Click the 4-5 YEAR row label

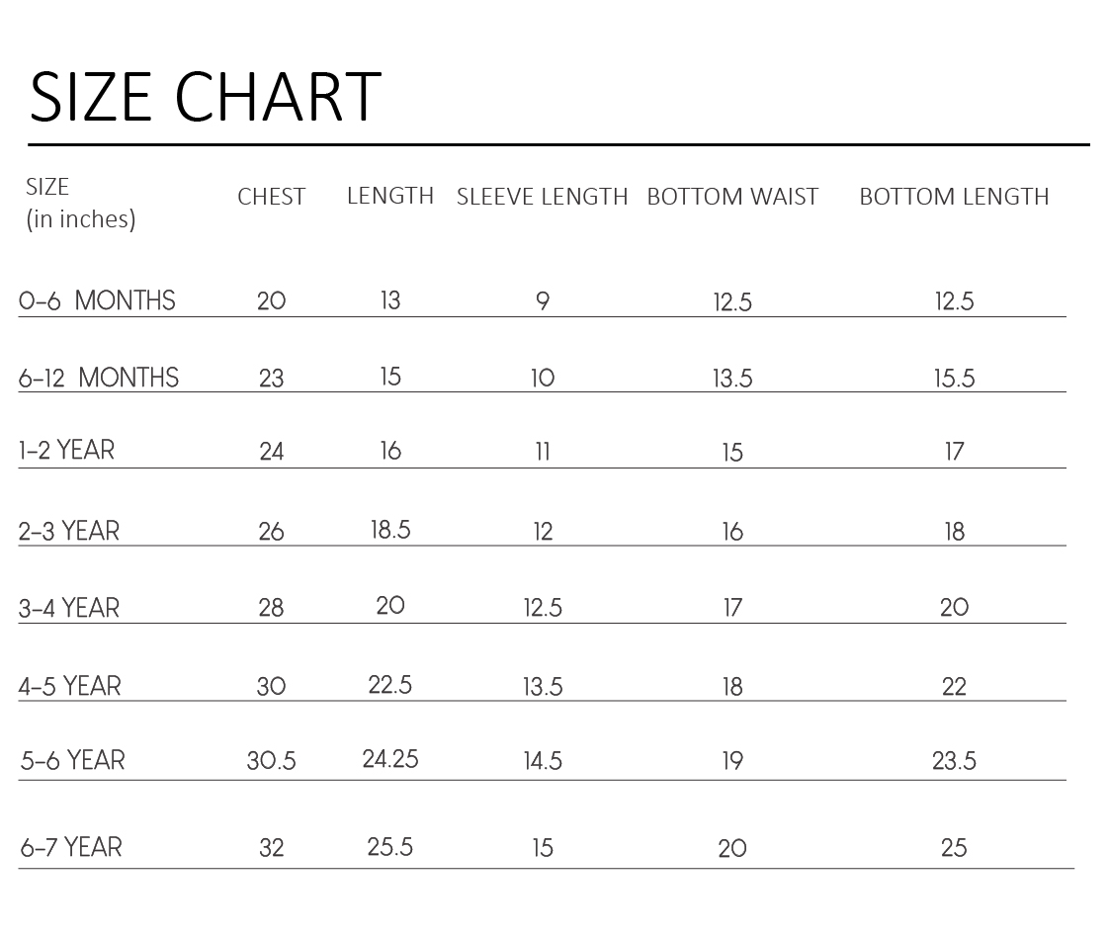click(69, 686)
